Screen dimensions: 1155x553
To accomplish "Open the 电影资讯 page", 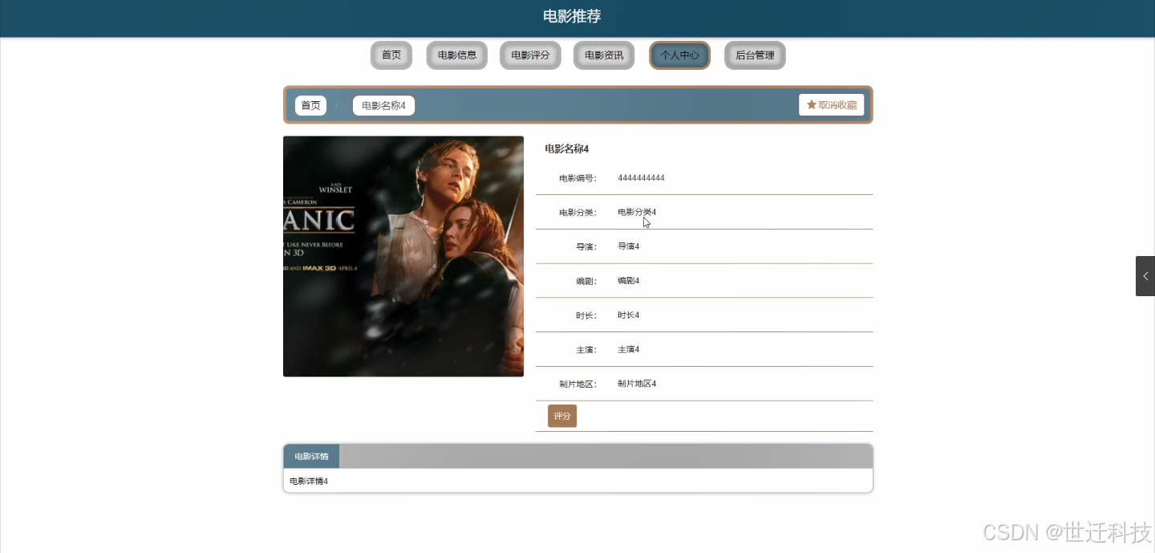I will point(603,55).
